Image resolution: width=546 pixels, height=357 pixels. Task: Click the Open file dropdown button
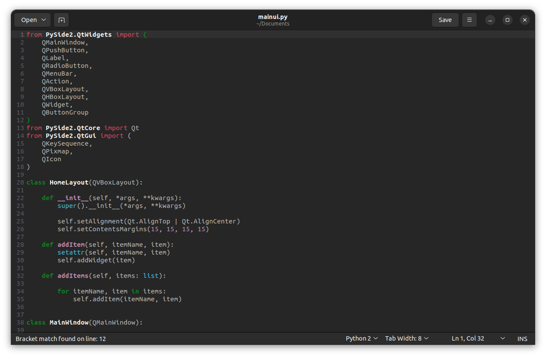[x=32, y=20]
